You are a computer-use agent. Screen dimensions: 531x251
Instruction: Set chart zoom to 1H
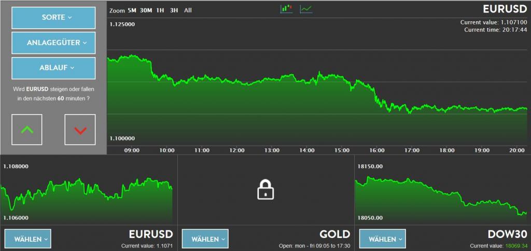click(160, 10)
